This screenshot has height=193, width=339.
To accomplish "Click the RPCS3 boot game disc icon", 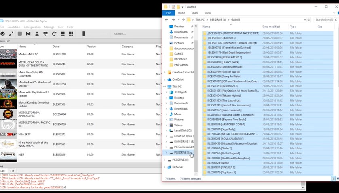I will [2, 34].
